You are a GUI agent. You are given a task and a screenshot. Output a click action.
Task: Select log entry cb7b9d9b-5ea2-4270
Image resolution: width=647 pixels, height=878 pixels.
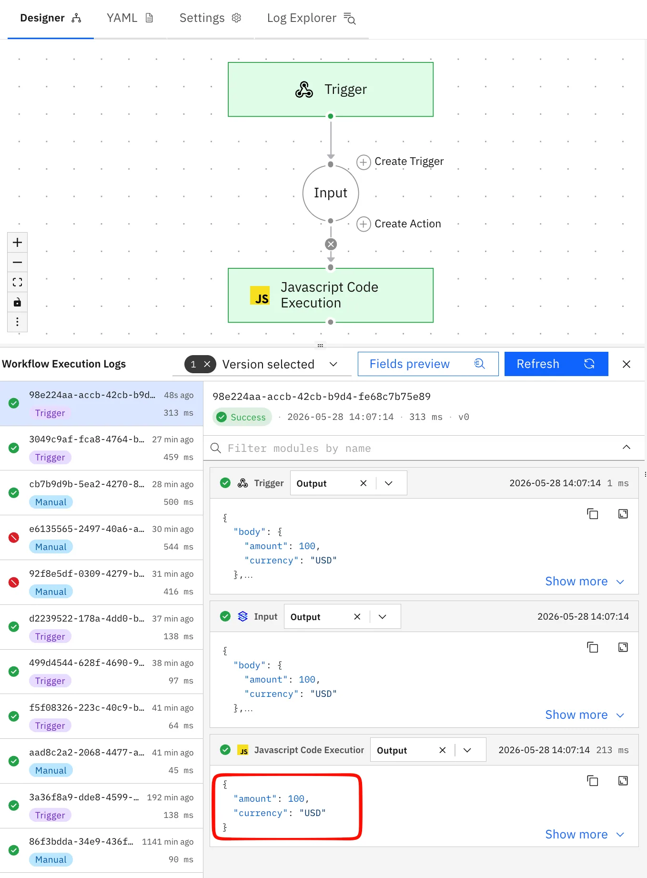pyautogui.click(x=101, y=493)
